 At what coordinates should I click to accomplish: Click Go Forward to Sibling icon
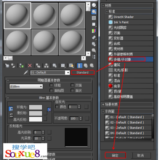(x=92, y=65)
